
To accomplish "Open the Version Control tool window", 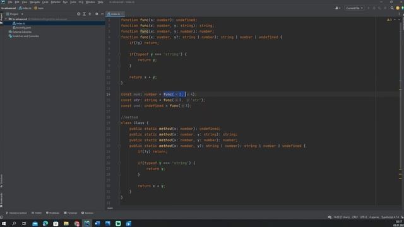I will (x=16, y=213).
